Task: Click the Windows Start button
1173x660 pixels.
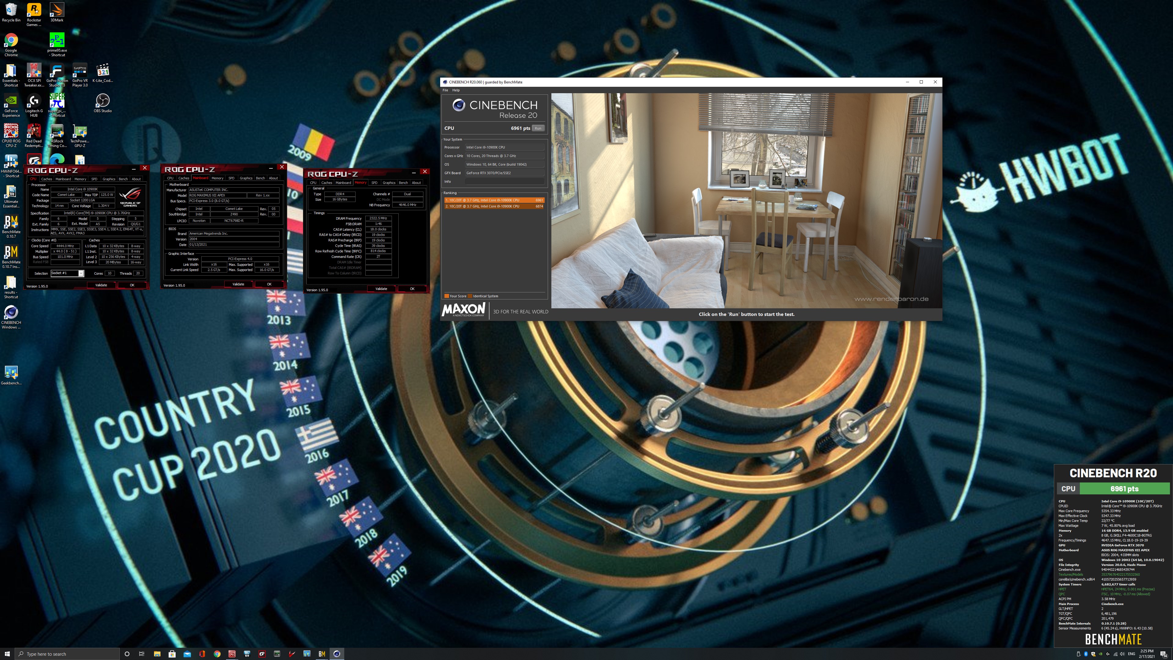Action: [x=7, y=654]
